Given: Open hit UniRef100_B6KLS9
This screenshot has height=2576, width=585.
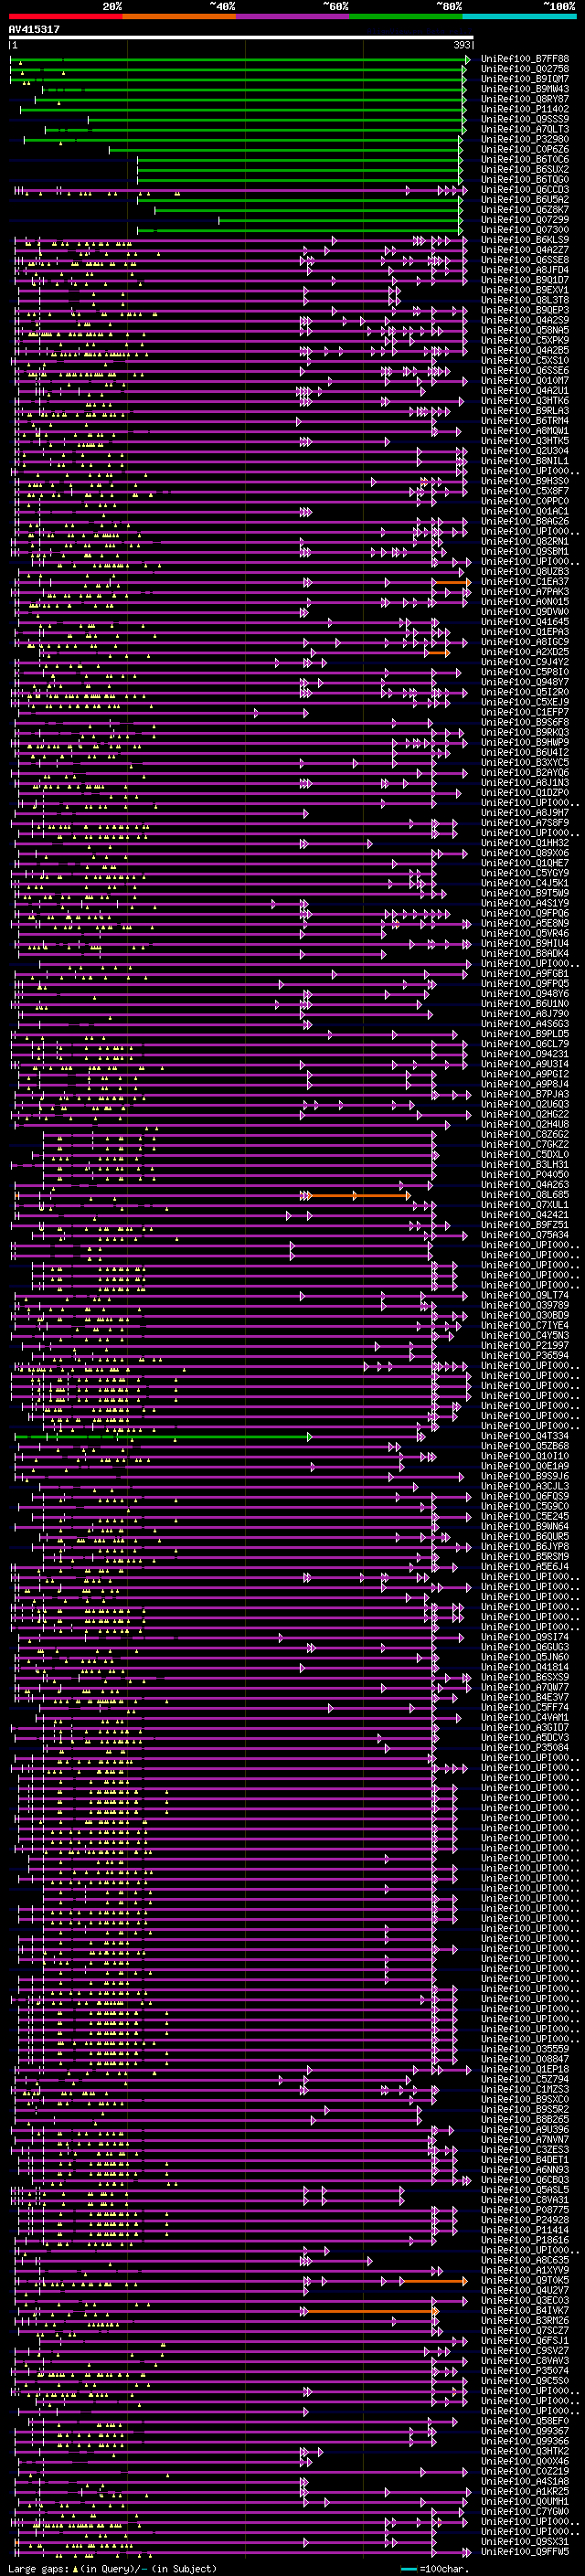Looking at the screenshot, I should (x=525, y=240).
